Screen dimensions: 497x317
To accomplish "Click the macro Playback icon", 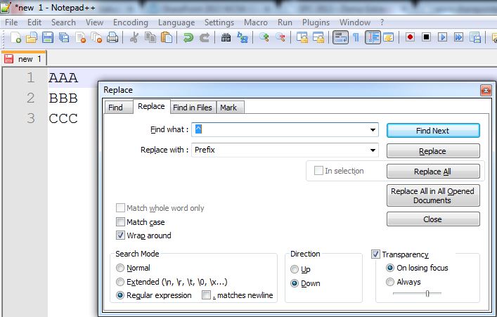I will click(x=442, y=37).
